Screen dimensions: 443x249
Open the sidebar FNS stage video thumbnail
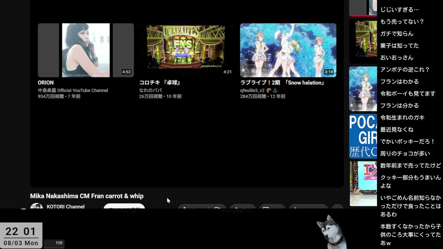pos(363,41)
